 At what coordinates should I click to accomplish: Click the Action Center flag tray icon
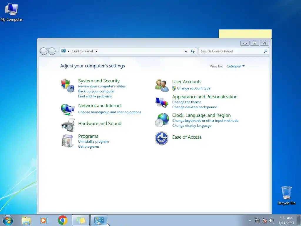point(264,220)
